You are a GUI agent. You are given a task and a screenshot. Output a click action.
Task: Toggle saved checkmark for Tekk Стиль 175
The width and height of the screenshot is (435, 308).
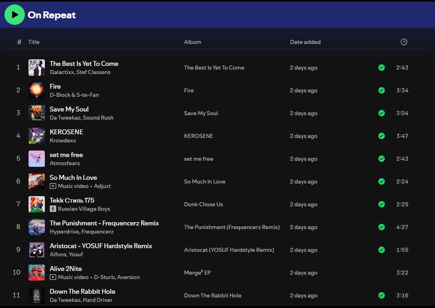382,204
